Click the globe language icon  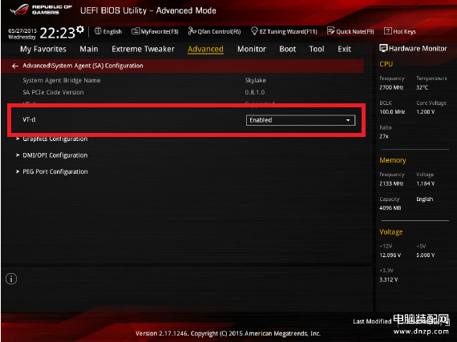point(98,31)
